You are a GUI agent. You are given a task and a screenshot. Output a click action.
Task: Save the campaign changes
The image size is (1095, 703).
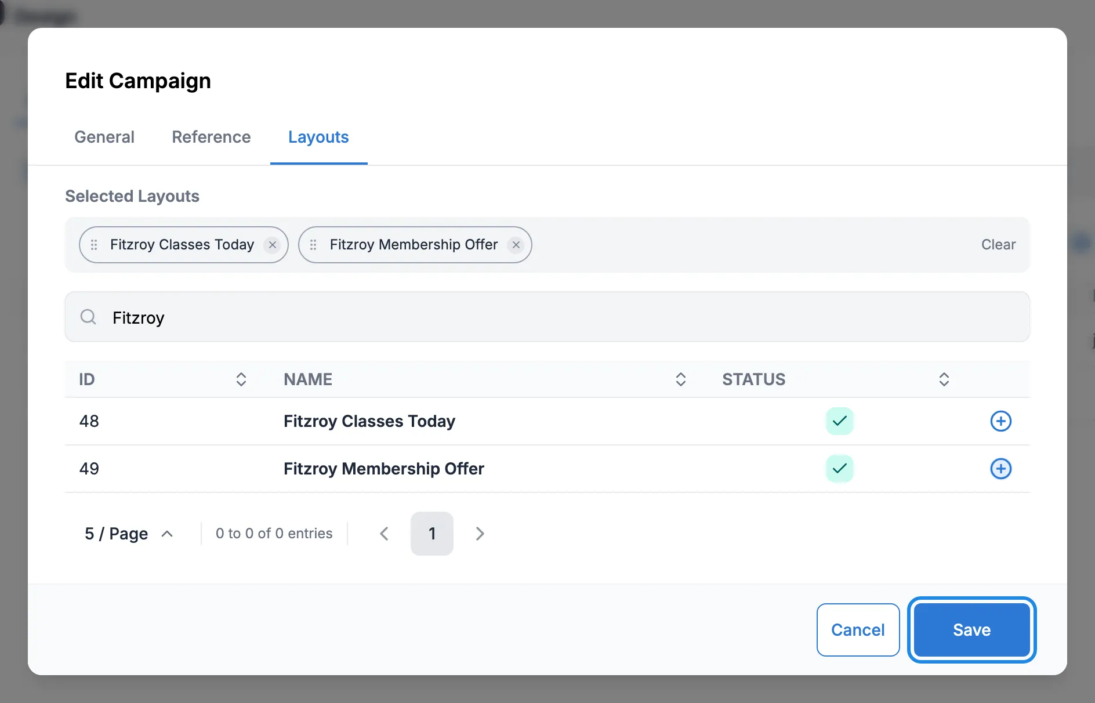click(971, 630)
